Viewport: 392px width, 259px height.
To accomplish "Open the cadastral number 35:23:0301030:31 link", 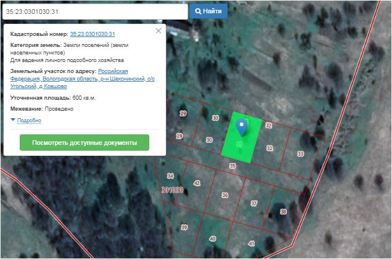I will (x=92, y=35).
